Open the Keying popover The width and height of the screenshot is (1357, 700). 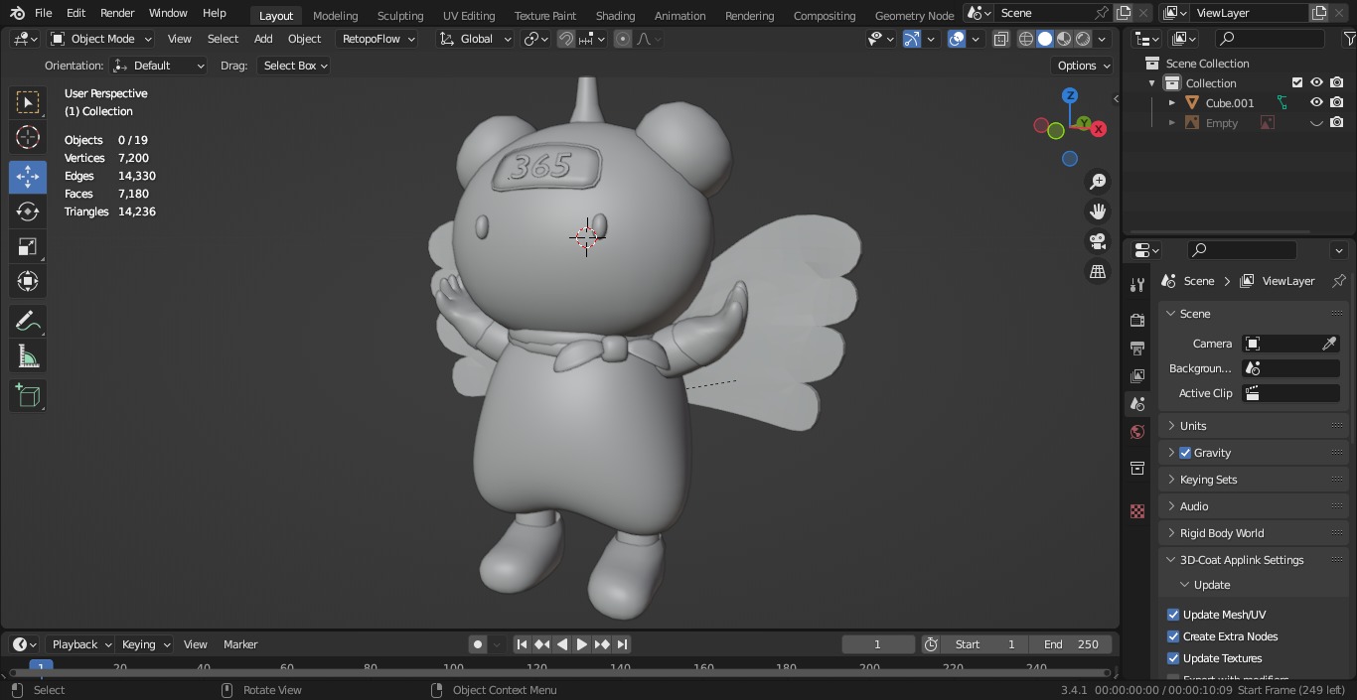point(145,644)
